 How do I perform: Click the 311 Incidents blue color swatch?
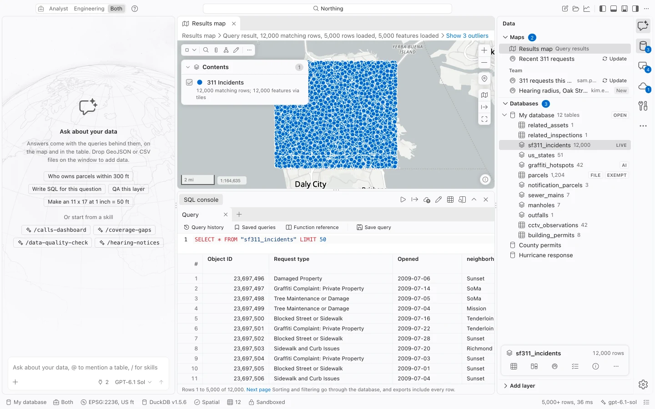(x=200, y=82)
